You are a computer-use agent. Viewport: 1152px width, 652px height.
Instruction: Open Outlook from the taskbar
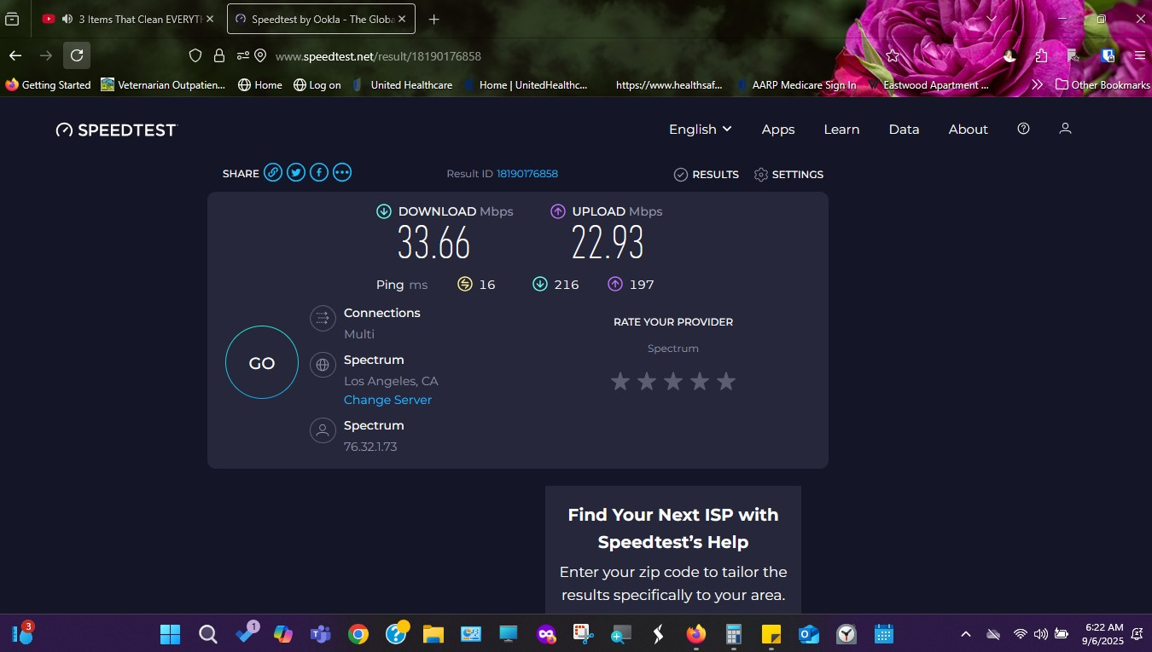tap(809, 634)
